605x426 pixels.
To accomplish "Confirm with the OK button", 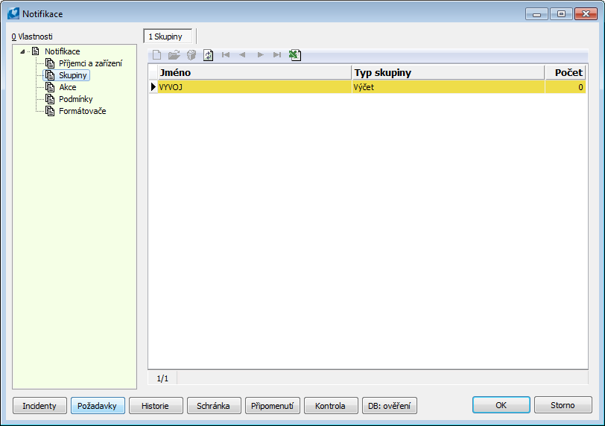I will tap(501, 405).
